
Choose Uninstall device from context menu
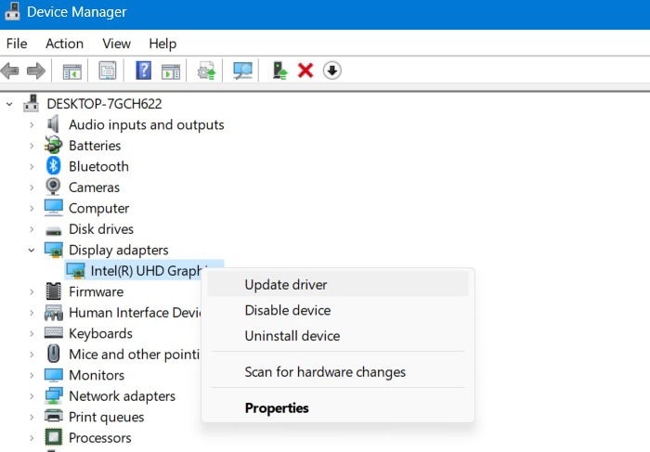337,336
